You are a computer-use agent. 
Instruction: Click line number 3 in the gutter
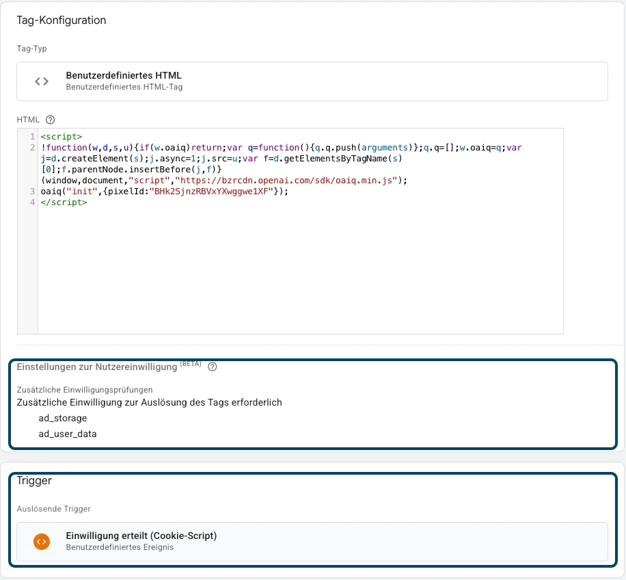pyautogui.click(x=32, y=192)
